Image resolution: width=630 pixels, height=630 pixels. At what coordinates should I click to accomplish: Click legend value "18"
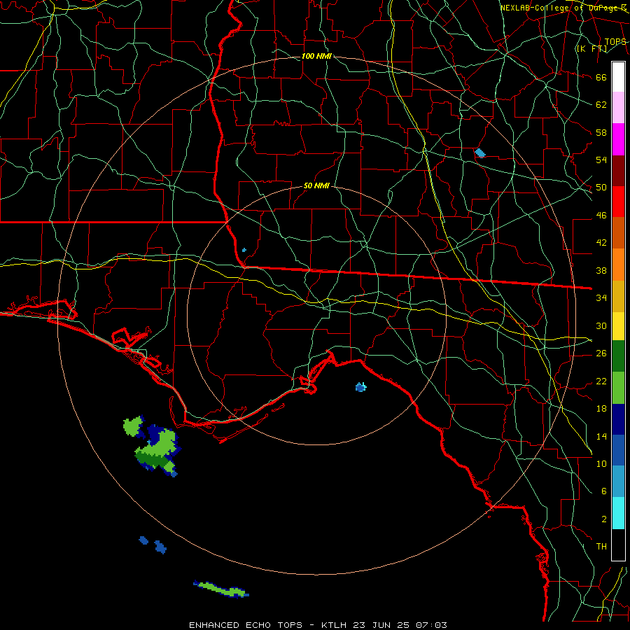[x=601, y=409]
